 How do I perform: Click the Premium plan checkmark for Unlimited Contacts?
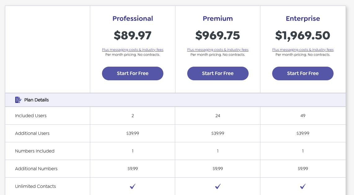pos(218,186)
